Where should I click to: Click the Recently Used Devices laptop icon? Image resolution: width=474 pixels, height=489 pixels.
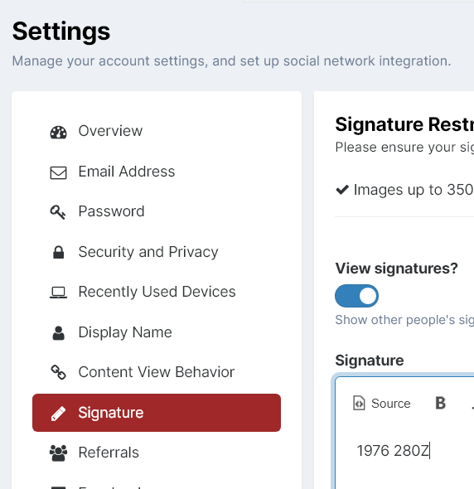pyautogui.click(x=58, y=293)
